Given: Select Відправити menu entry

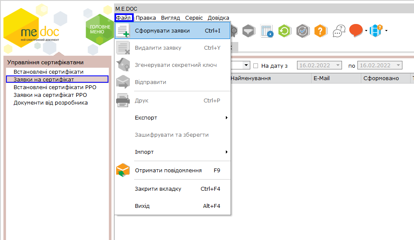Looking at the screenshot, I should [173, 82].
